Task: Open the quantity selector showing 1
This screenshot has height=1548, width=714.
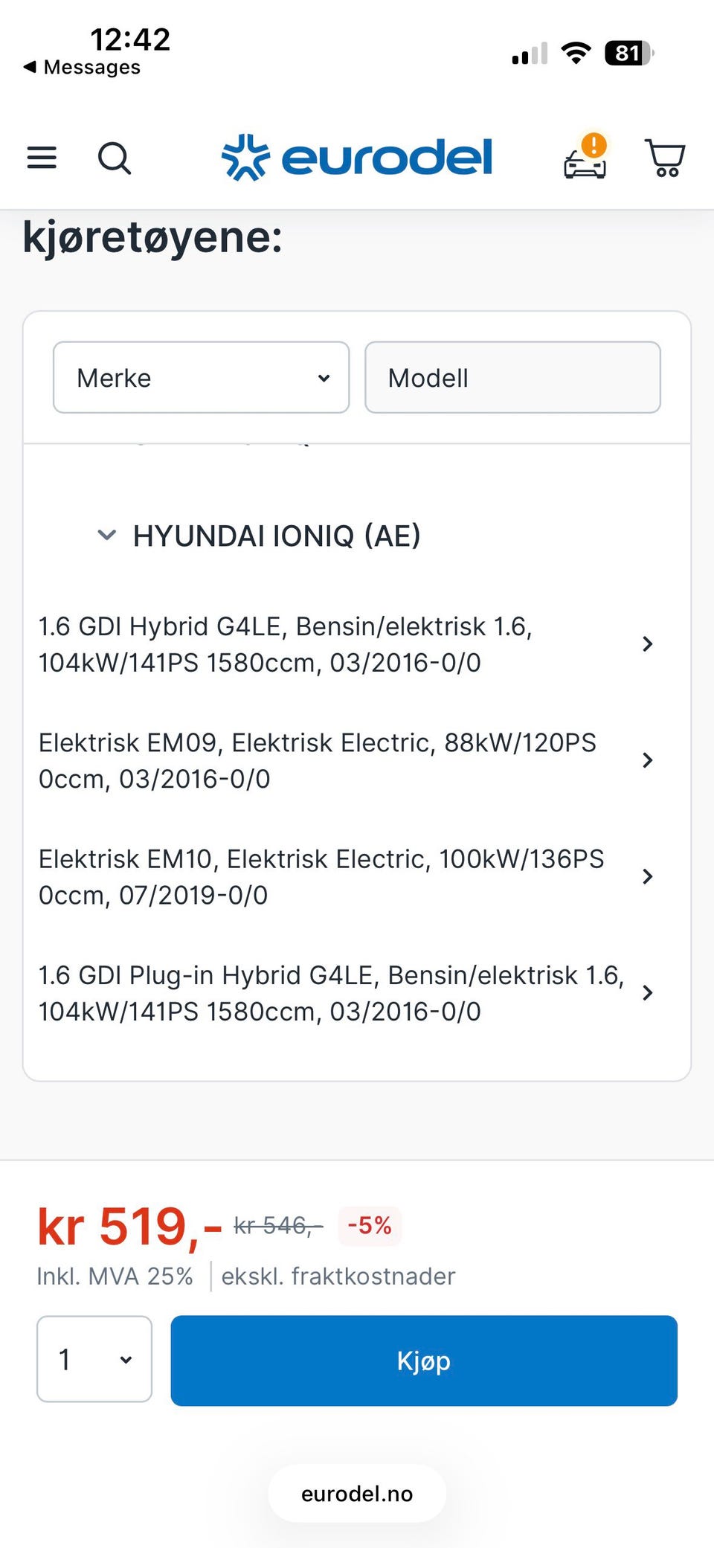Action: pyautogui.click(x=94, y=1359)
